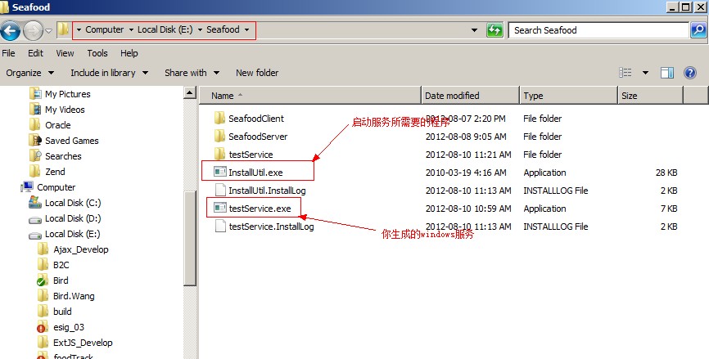Select the testService.InstallLog file icon
This screenshot has height=359, width=709.
[220, 226]
